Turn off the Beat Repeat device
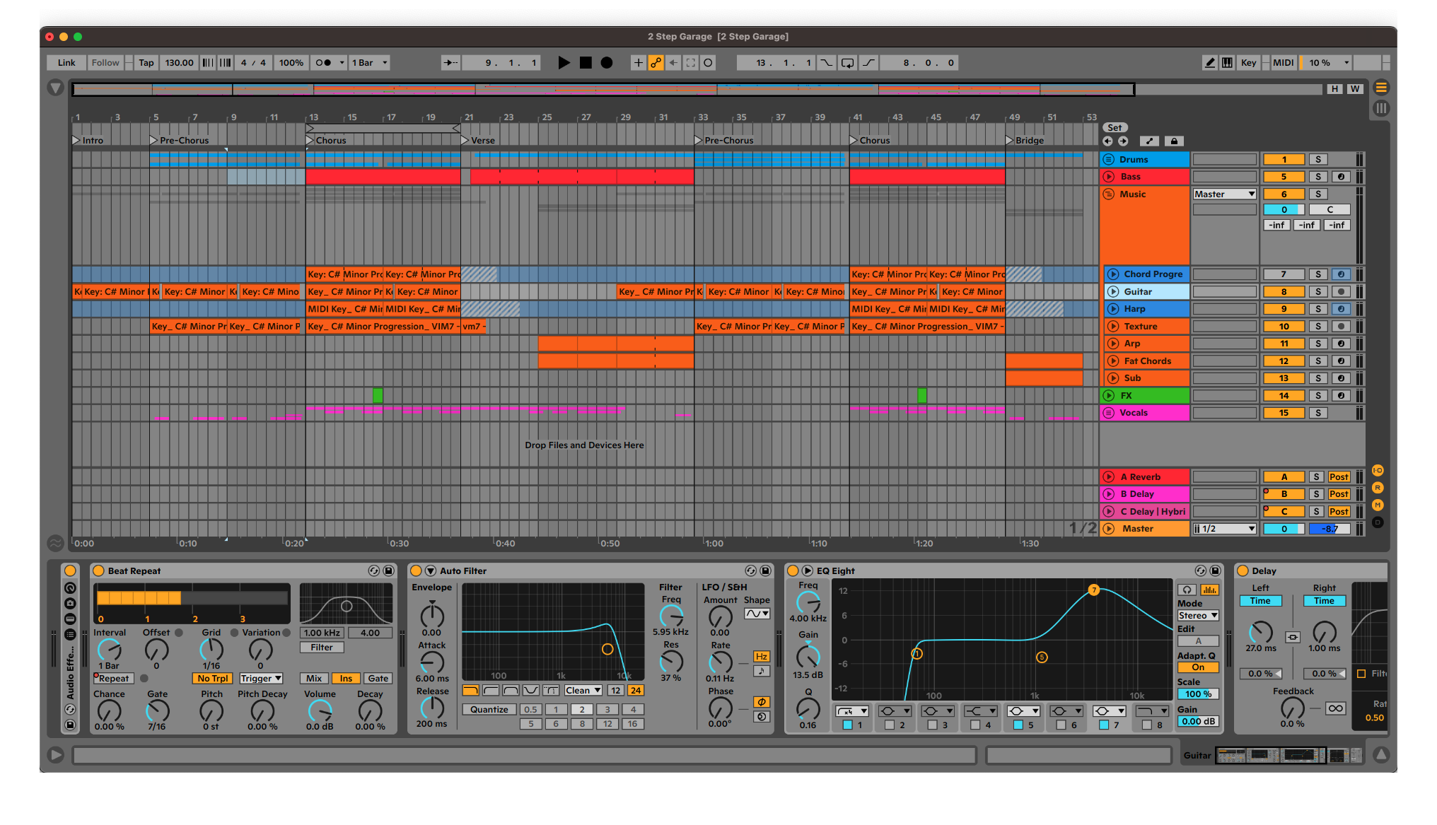The height and width of the screenshot is (825, 1437). (98, 571)
